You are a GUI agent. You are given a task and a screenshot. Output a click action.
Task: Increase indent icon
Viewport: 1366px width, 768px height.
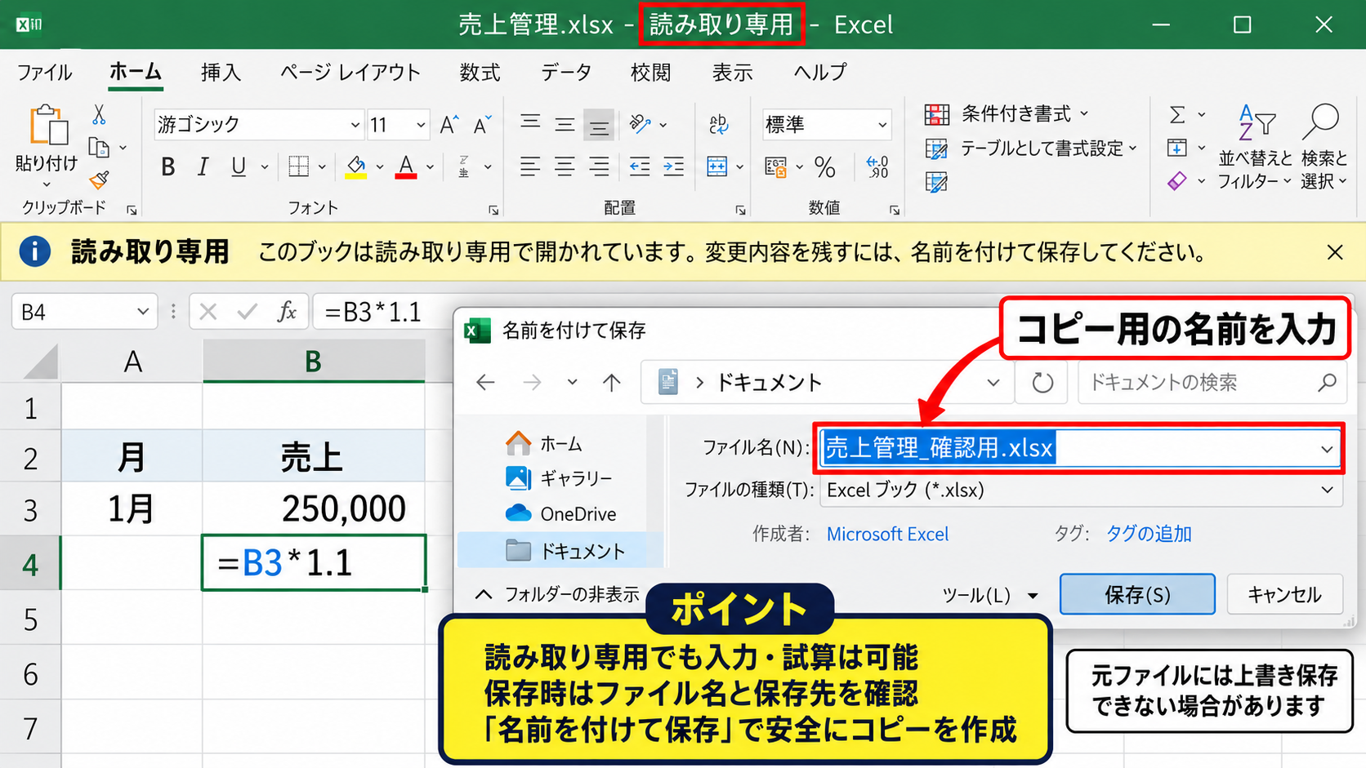point(673,166)
